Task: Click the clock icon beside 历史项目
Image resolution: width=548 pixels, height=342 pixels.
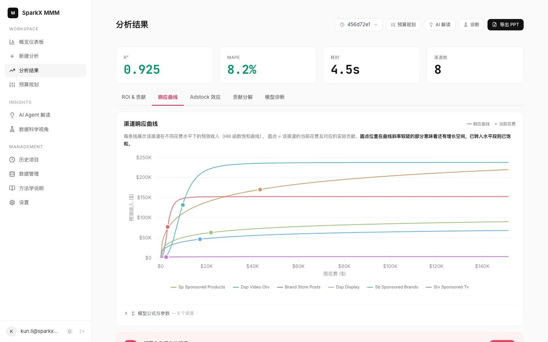Action: tap(12, 160)
